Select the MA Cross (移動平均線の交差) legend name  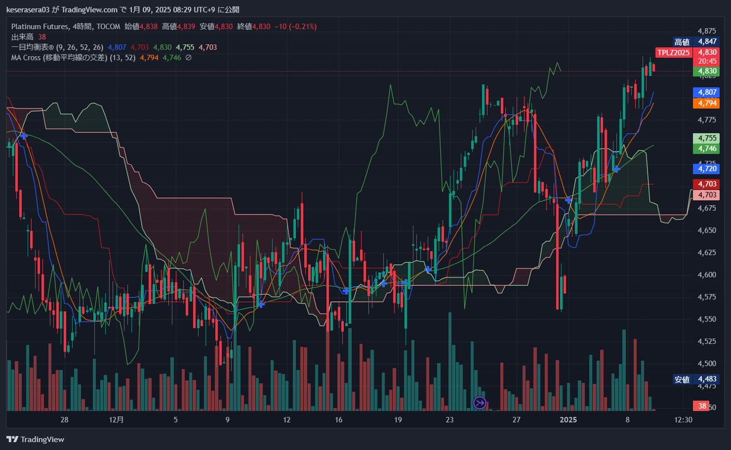pos(59,58)
